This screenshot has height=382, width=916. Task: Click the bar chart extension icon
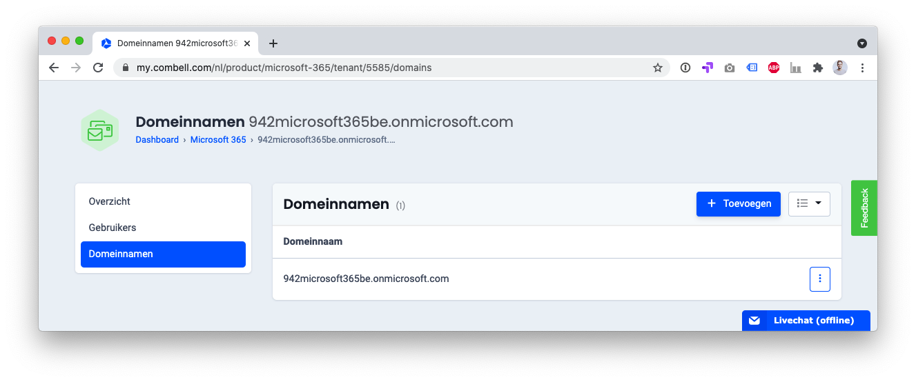click(795, 68)
